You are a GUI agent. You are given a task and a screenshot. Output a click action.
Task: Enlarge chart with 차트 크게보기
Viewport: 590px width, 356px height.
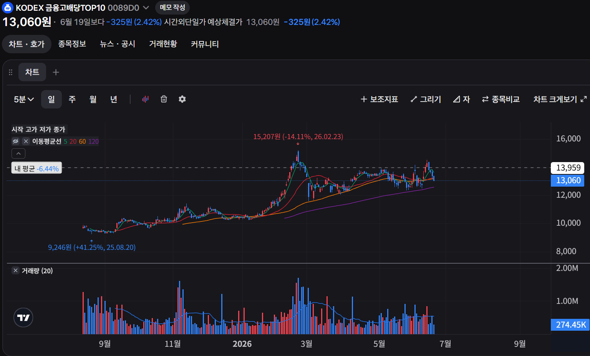[560, 99]
